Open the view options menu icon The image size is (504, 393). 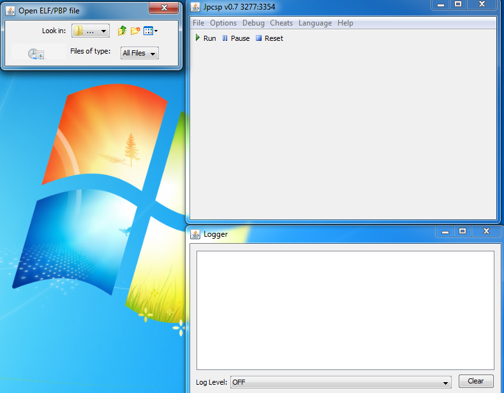pyautogui.click(x=150, y=31)
